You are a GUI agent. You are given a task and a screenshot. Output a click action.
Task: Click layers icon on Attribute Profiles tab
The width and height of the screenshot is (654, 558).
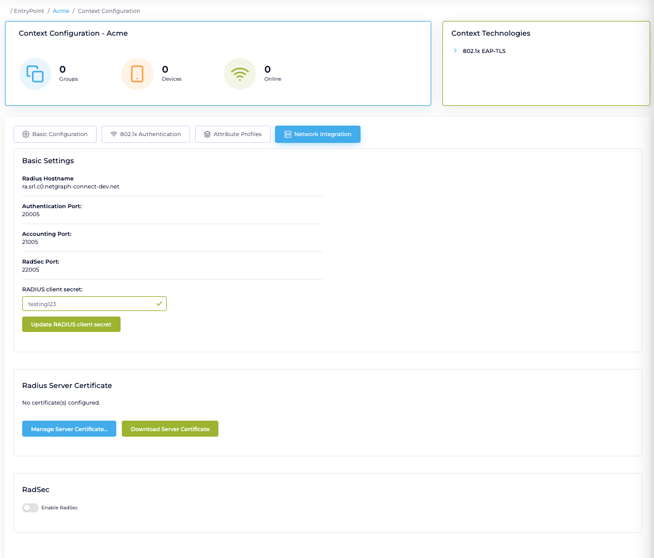[x=207, y=134]
